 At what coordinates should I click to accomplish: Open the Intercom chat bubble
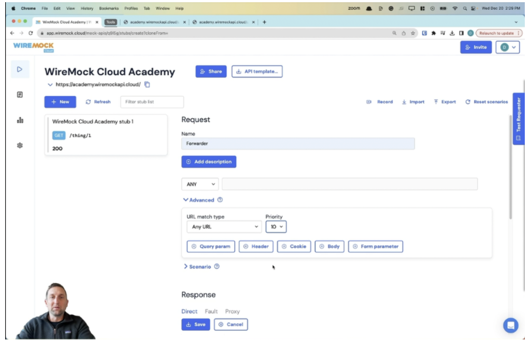click(511, 325)
